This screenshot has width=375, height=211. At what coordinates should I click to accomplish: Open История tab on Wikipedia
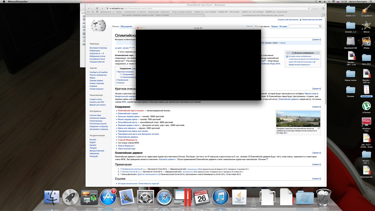283,26
